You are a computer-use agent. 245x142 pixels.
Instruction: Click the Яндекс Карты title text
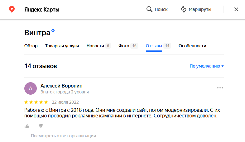click(x=42, y=10)
